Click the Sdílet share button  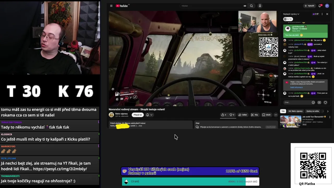[243, 115]
